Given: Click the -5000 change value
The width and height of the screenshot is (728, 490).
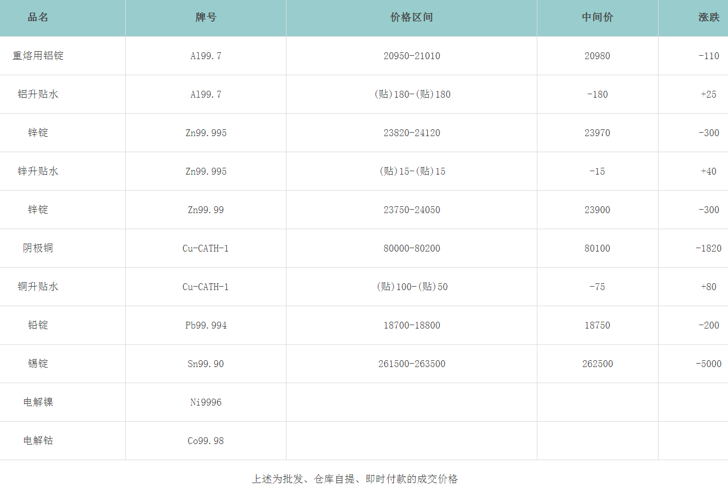Looking at the screenshot, I should tap(708, 364).
